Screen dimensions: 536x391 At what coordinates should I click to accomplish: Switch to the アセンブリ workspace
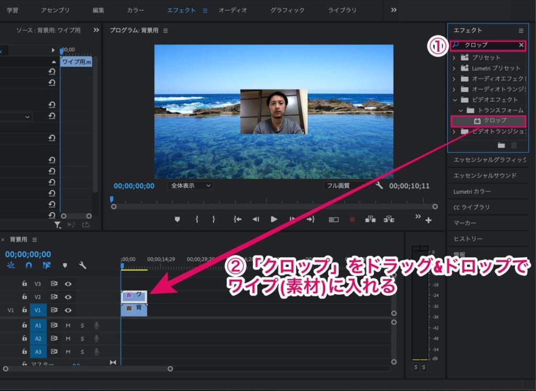(55, 10)
